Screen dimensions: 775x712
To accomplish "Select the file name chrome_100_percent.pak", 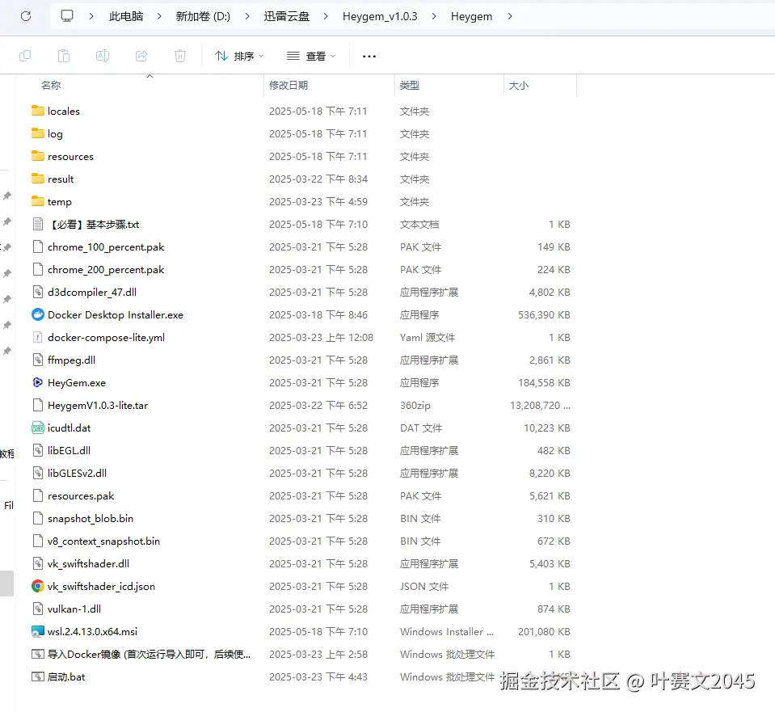I will click(x=106, y=247).
